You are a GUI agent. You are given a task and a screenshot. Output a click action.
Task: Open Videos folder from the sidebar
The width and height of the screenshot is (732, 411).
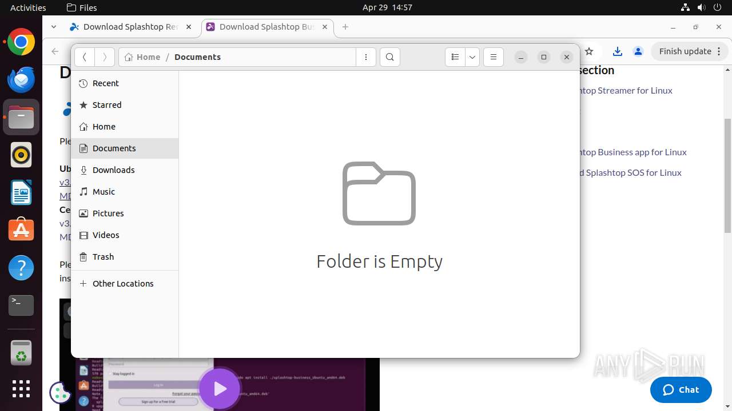click(x=125, y=235)
